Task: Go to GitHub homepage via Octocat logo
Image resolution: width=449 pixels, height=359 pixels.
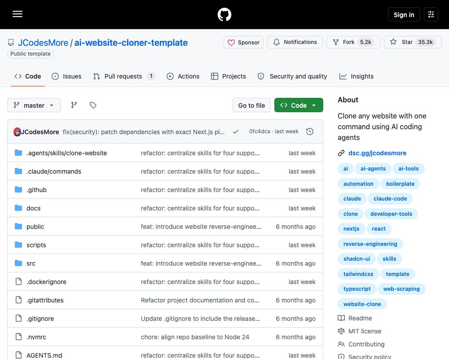Action: tap(224, 14)
